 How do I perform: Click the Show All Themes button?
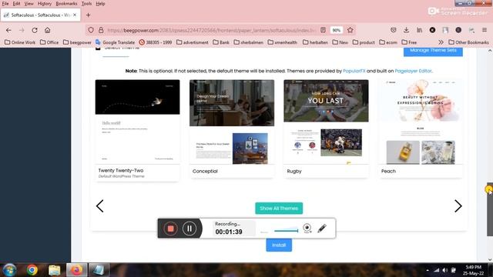coord(279,209)
